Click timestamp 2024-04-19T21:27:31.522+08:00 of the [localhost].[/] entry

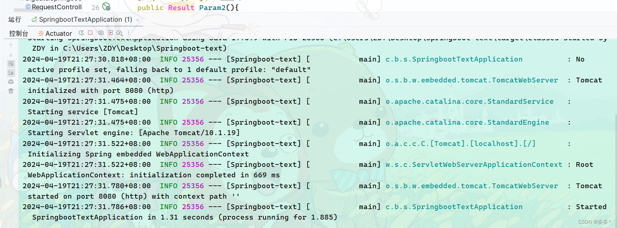87,144
